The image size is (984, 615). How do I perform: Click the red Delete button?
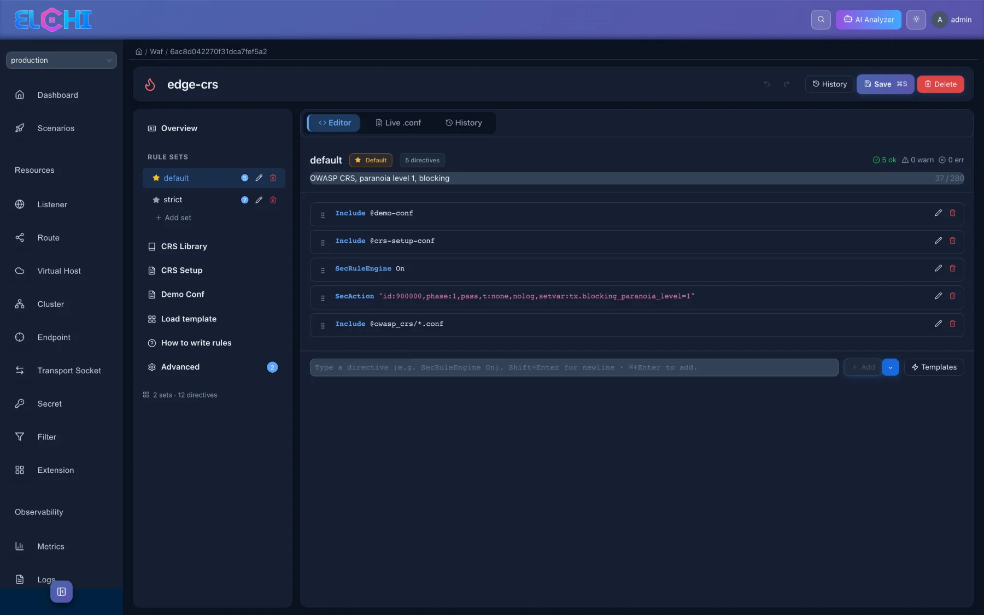940,84
